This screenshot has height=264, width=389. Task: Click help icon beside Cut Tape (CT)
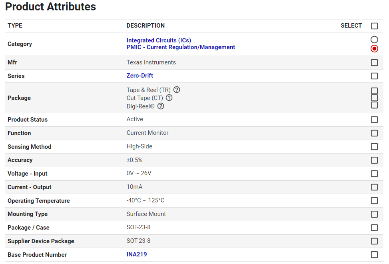pyautogui.click(x=169, y=98)
